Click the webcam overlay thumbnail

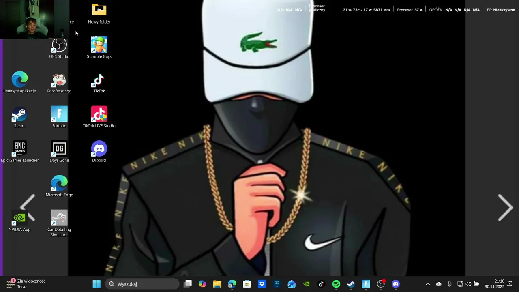tap(34, 19)
